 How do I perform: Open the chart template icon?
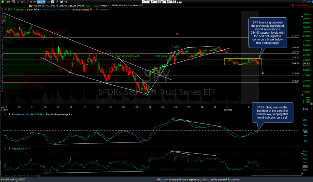coord(52,2)
